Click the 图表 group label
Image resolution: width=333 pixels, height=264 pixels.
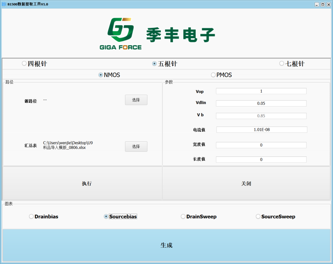(9, 204)
